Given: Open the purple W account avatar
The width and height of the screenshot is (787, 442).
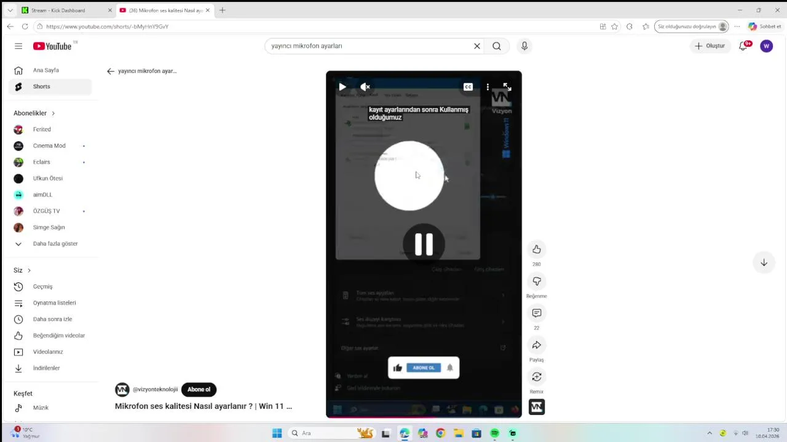Looking at the screenshot, I should coord(766,46).
